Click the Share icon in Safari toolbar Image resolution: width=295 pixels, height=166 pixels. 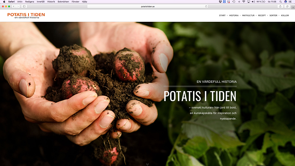pos(280,6)
